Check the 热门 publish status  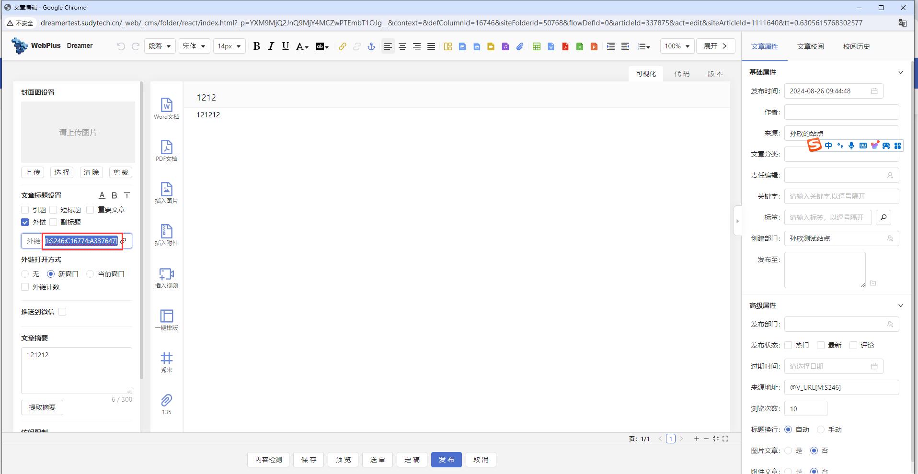[788, 345]
